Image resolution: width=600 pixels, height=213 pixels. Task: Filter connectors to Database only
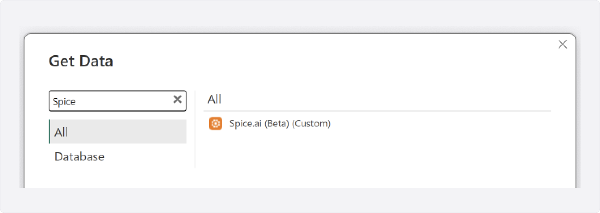click(x=79, y=157)
